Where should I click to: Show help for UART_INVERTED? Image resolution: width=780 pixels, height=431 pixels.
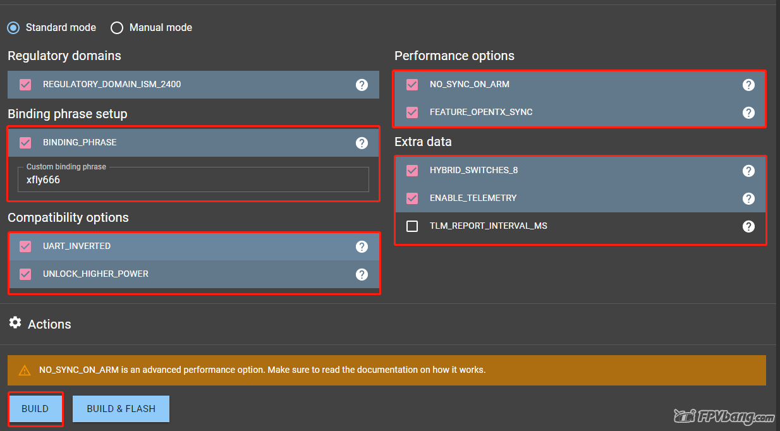click(362, 246)
